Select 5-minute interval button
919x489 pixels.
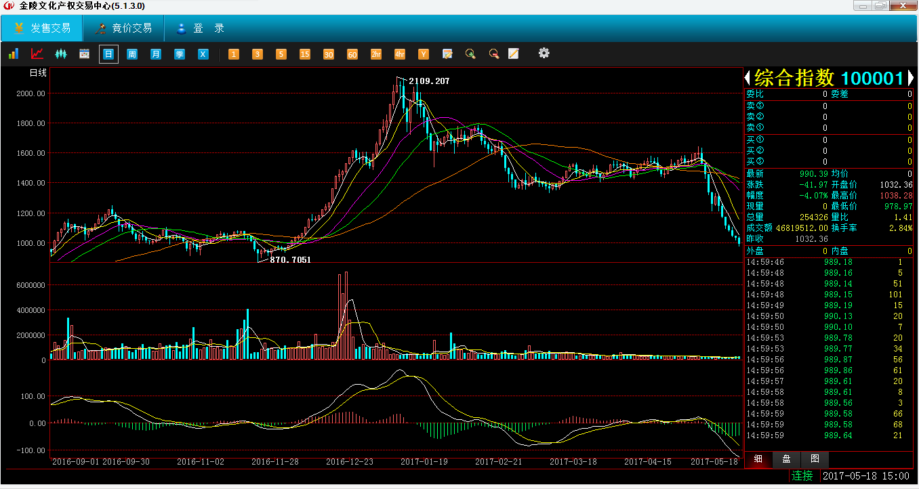281,54
